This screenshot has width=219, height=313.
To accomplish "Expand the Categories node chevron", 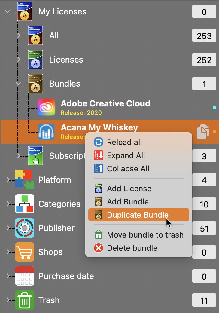I will (x=8, y=204).
